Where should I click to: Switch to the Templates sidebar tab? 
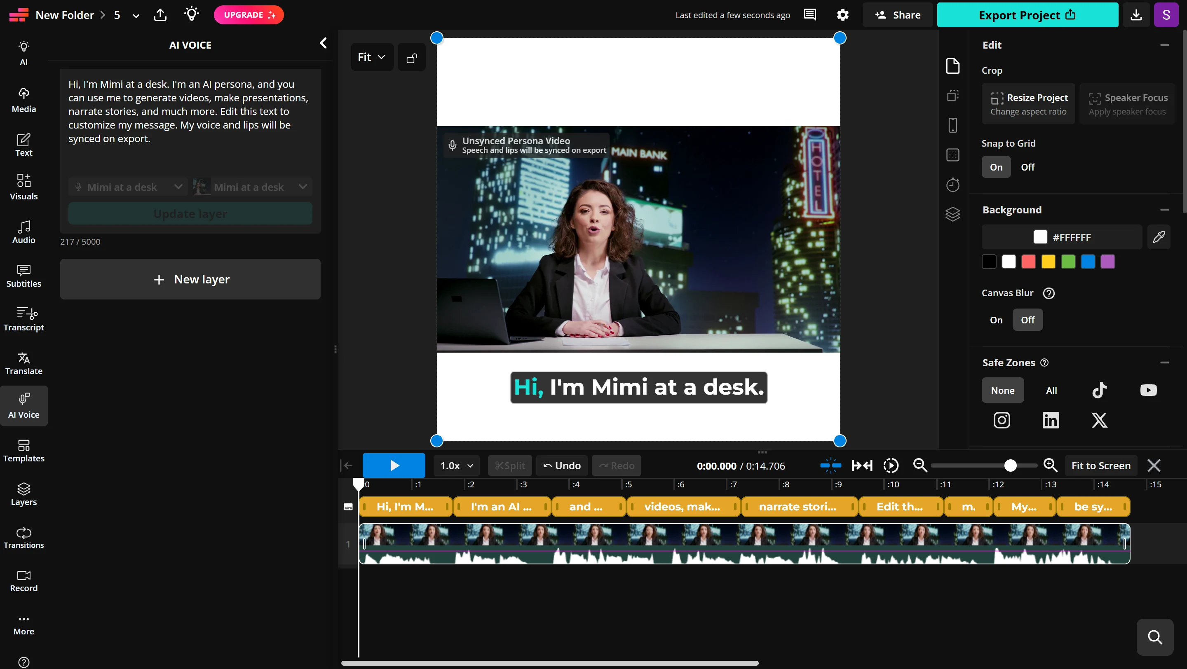tap(24, 450)
